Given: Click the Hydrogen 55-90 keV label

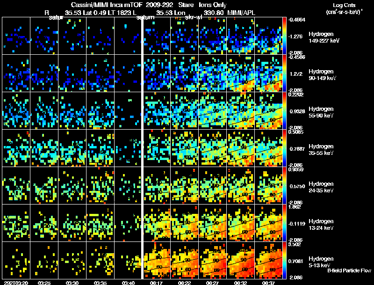Looking at the screenshot, I should click(x=321, y=112).
